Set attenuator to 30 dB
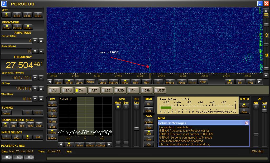Screen dimensions: 270x163 [38, 15]
